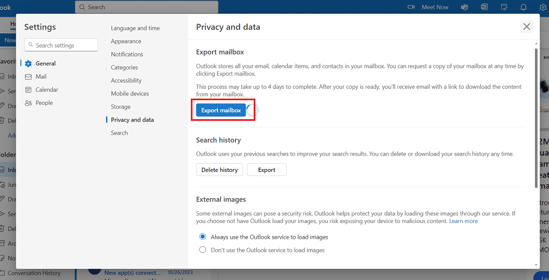Click the Export mailbox heading text
The image size is (549, 280).
tap(220, 52)
